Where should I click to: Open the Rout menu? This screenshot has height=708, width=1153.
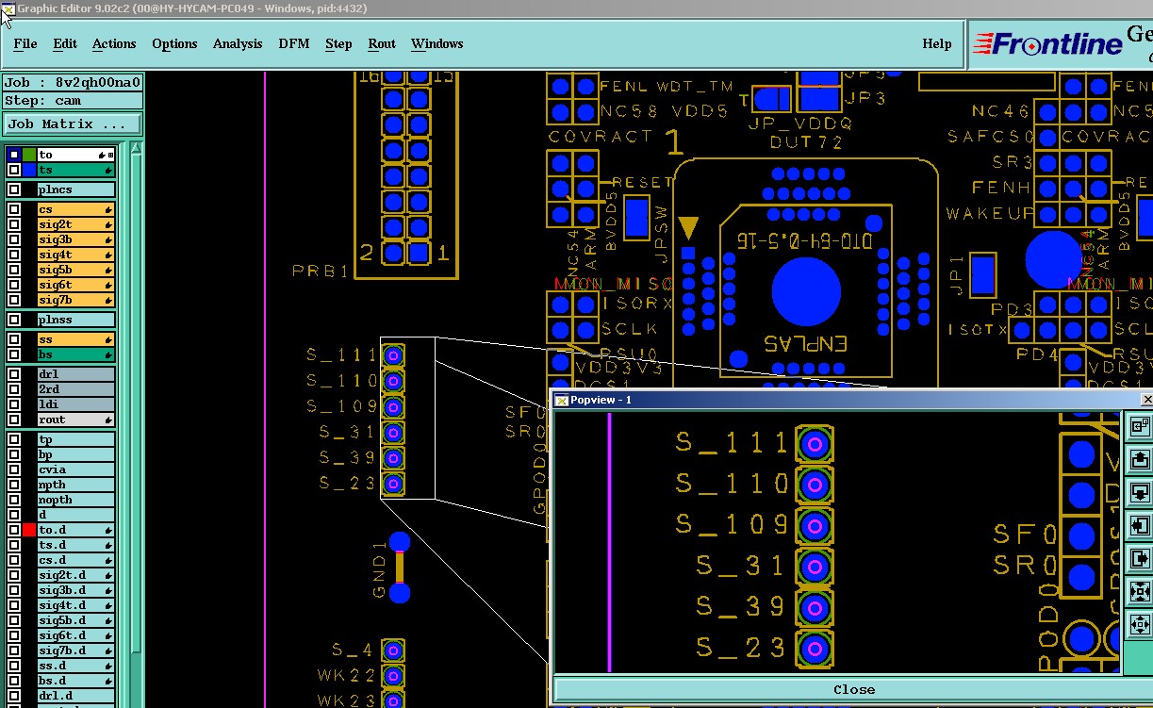coord(382,43)
